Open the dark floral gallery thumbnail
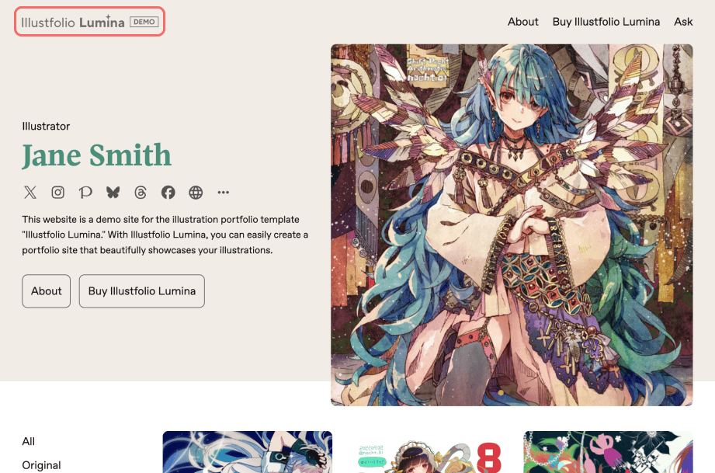 609,452
